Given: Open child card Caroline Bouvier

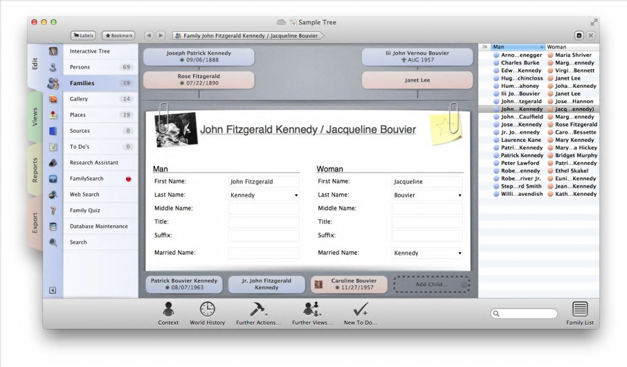Looking at the screenshot, I should tap(349, 284).
